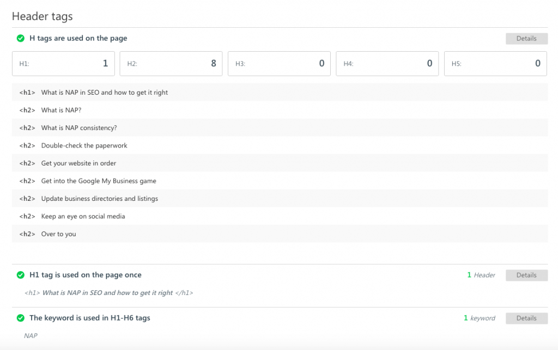Select the NAP keyword text
Image resolution: width=558 pixels, height=350 pixels.
(x=31, y=336)
